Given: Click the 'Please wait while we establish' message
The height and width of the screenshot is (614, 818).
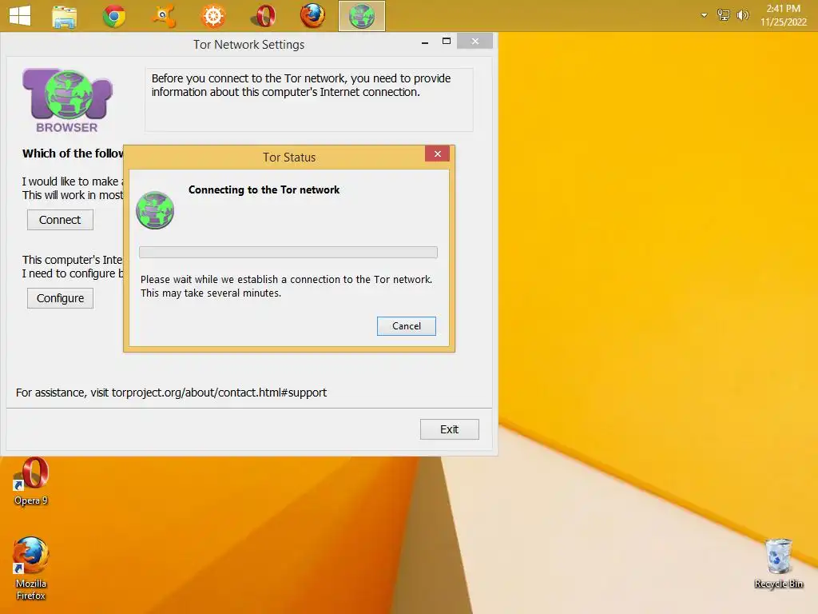Looking at the screenshot, I should (286, 286).
